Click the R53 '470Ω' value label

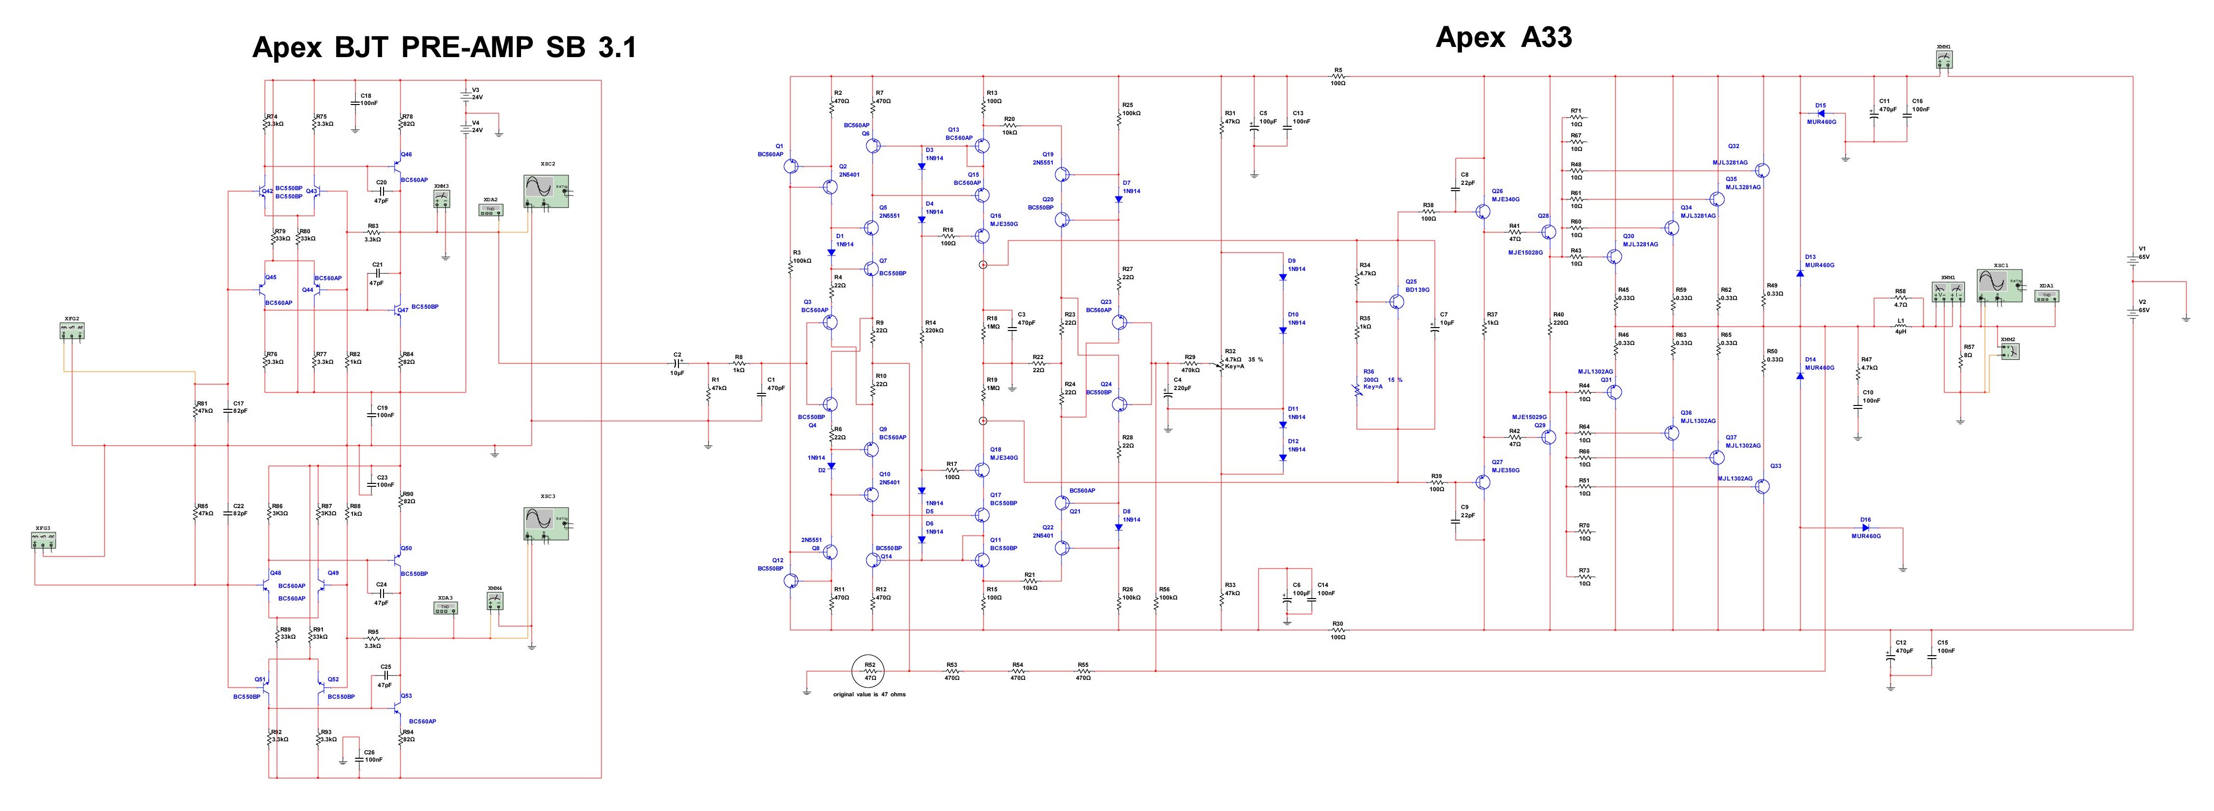952,678
